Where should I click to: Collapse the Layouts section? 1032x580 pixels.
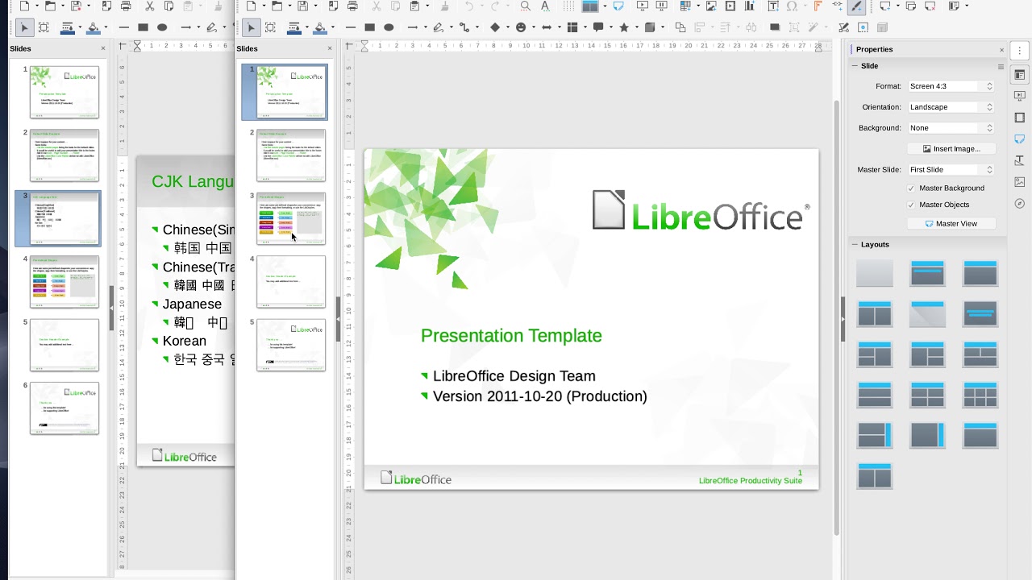pyautogui.click(x=855, y=244)
